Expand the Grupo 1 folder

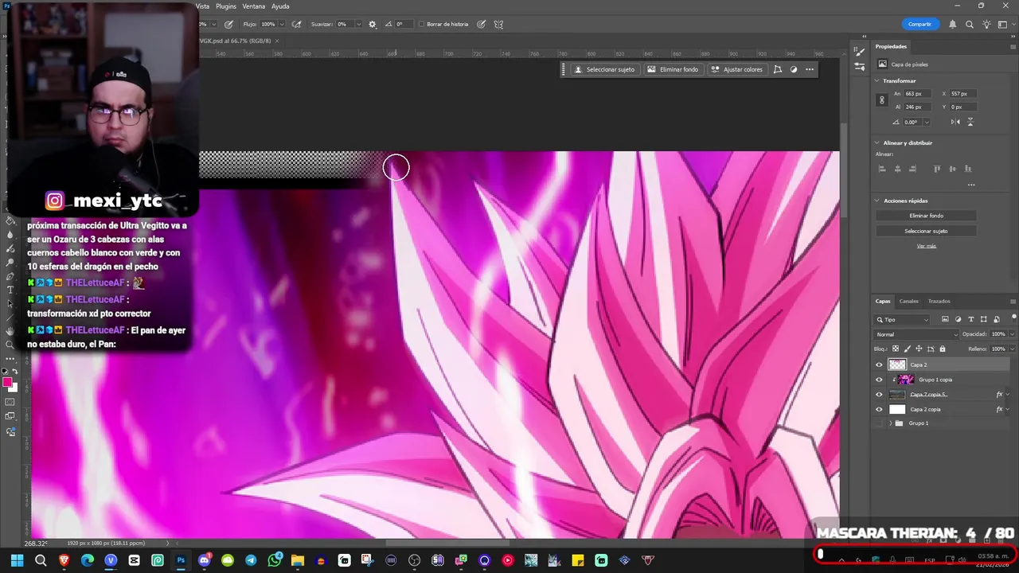pos(890,423)
